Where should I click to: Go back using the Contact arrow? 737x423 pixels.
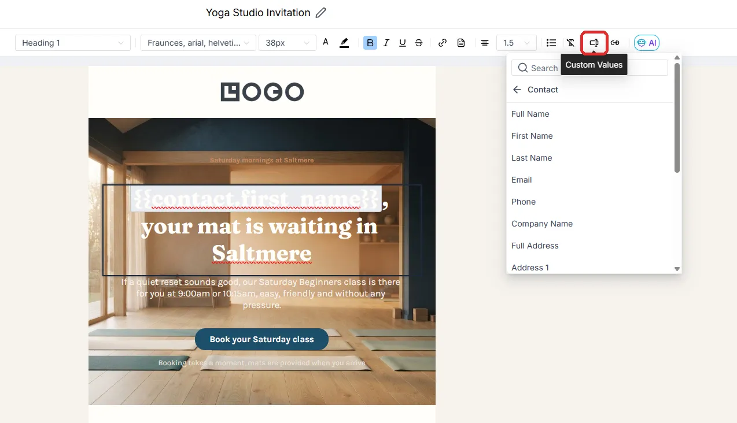(x=517, y=90)
